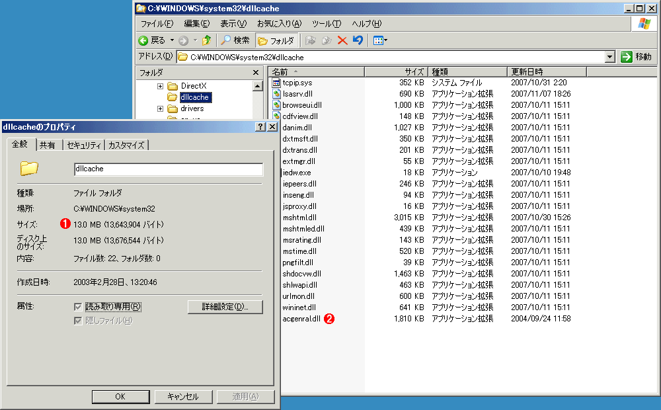Minimize the dllcache Explorer window
Image resolution: width=661 pixels, height=410 pixels.
click(629, 9)
